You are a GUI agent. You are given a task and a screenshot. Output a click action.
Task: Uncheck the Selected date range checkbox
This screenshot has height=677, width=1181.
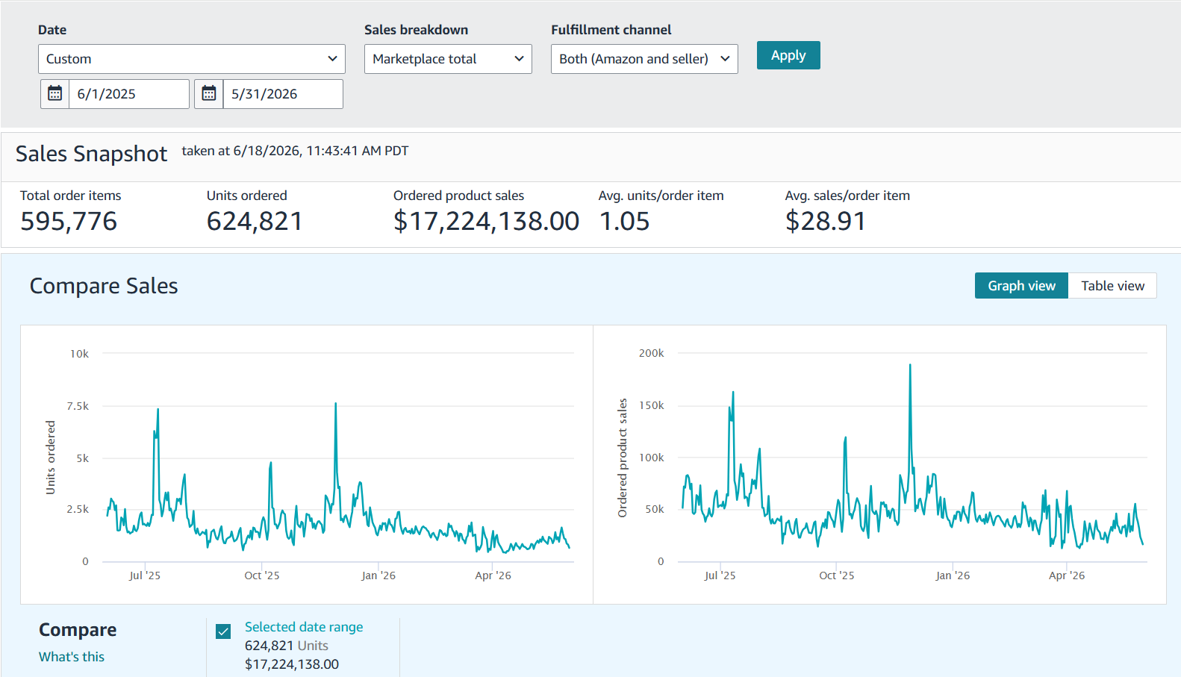click(x=223, y=631)
